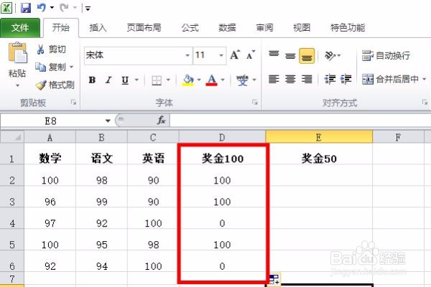Screen dimensions: 431x287
Task: Expand the 复制 dropdown arrow
Action: (x=71, y=67)
